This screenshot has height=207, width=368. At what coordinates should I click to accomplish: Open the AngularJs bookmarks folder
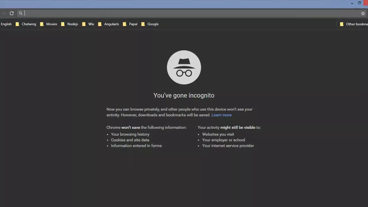pyautogui.click(x=108, y=24)
